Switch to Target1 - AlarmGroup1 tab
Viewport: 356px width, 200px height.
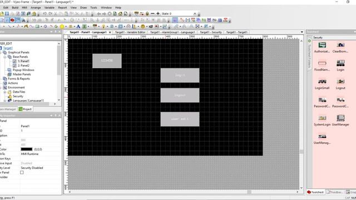[172, 32]
